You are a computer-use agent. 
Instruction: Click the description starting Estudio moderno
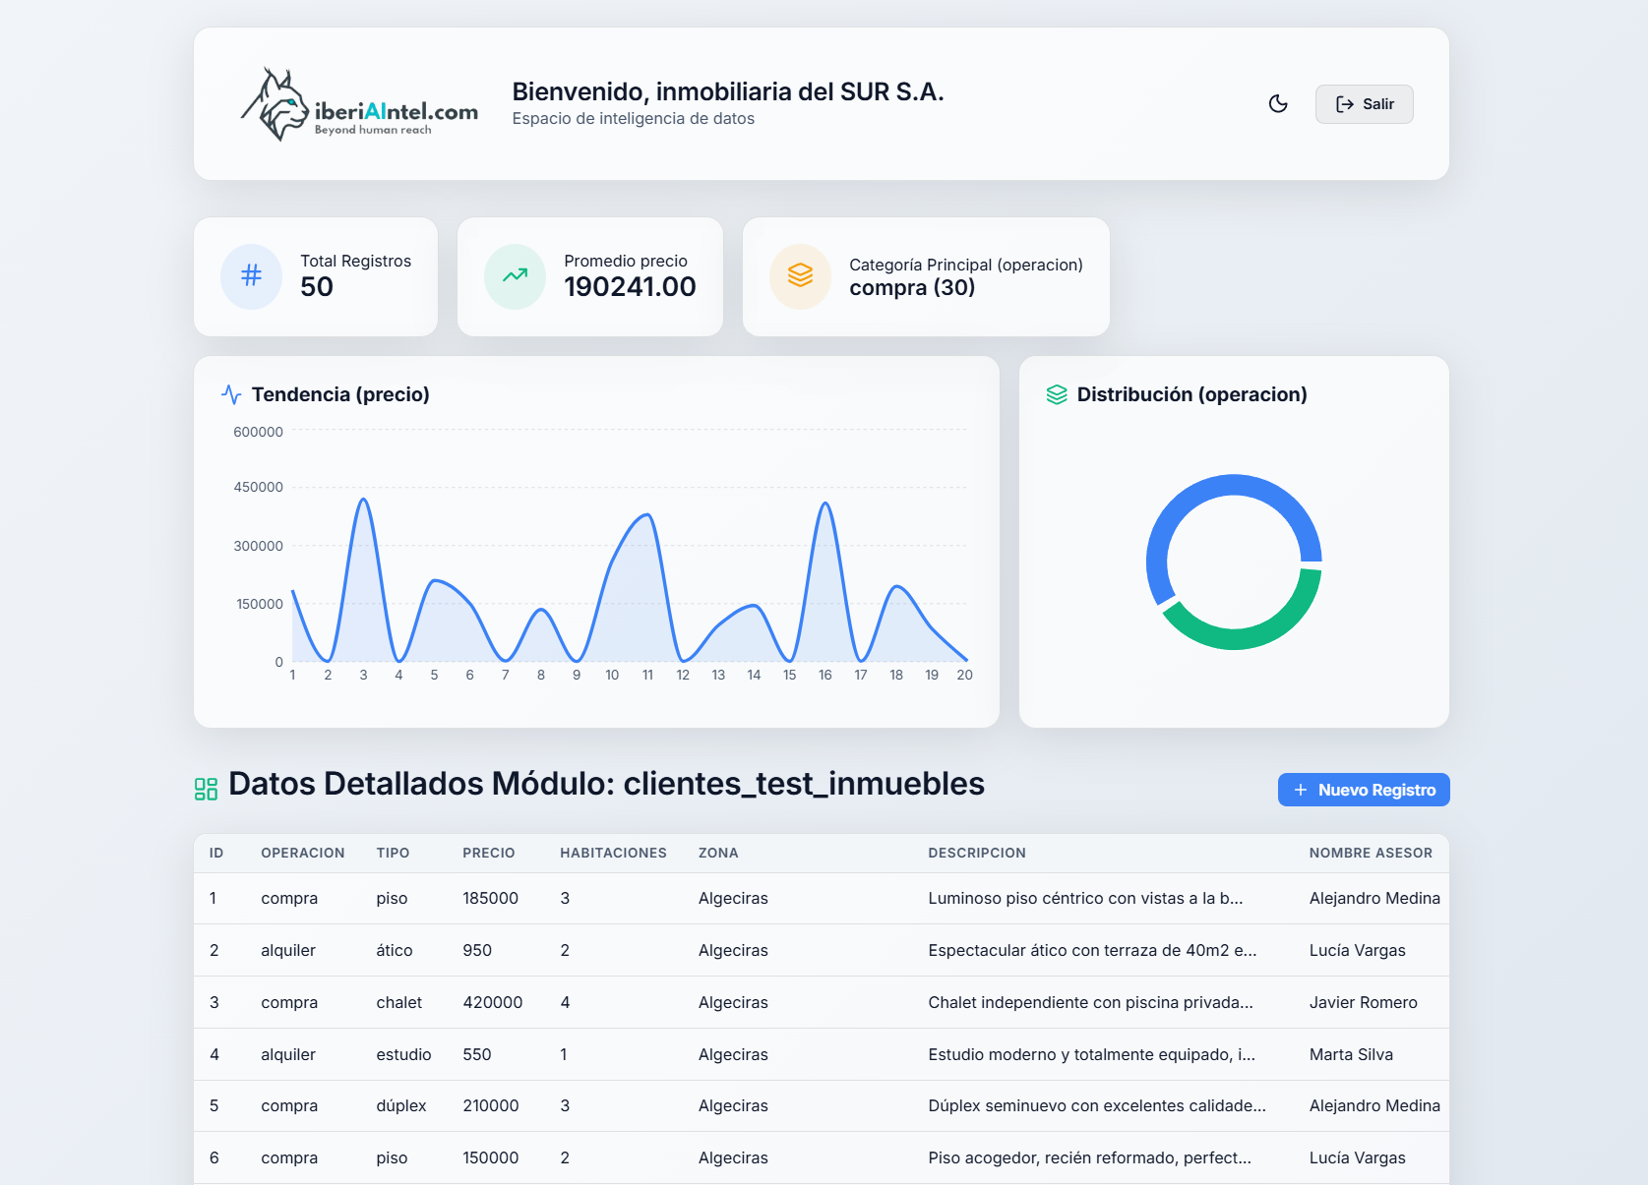pos(1091,1054)
